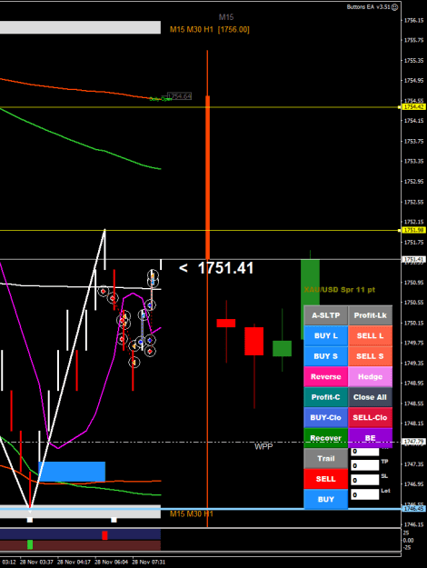Focus the Lot input field
This screenshot has height=568, width=427.
click(364, 494)
